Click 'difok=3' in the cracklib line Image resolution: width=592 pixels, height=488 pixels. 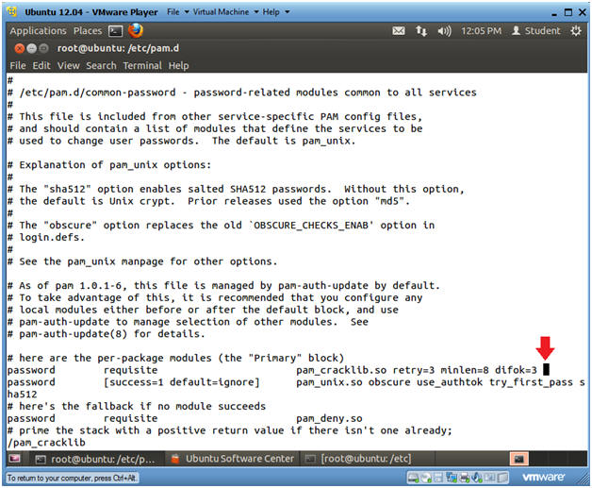pos(516,370)
